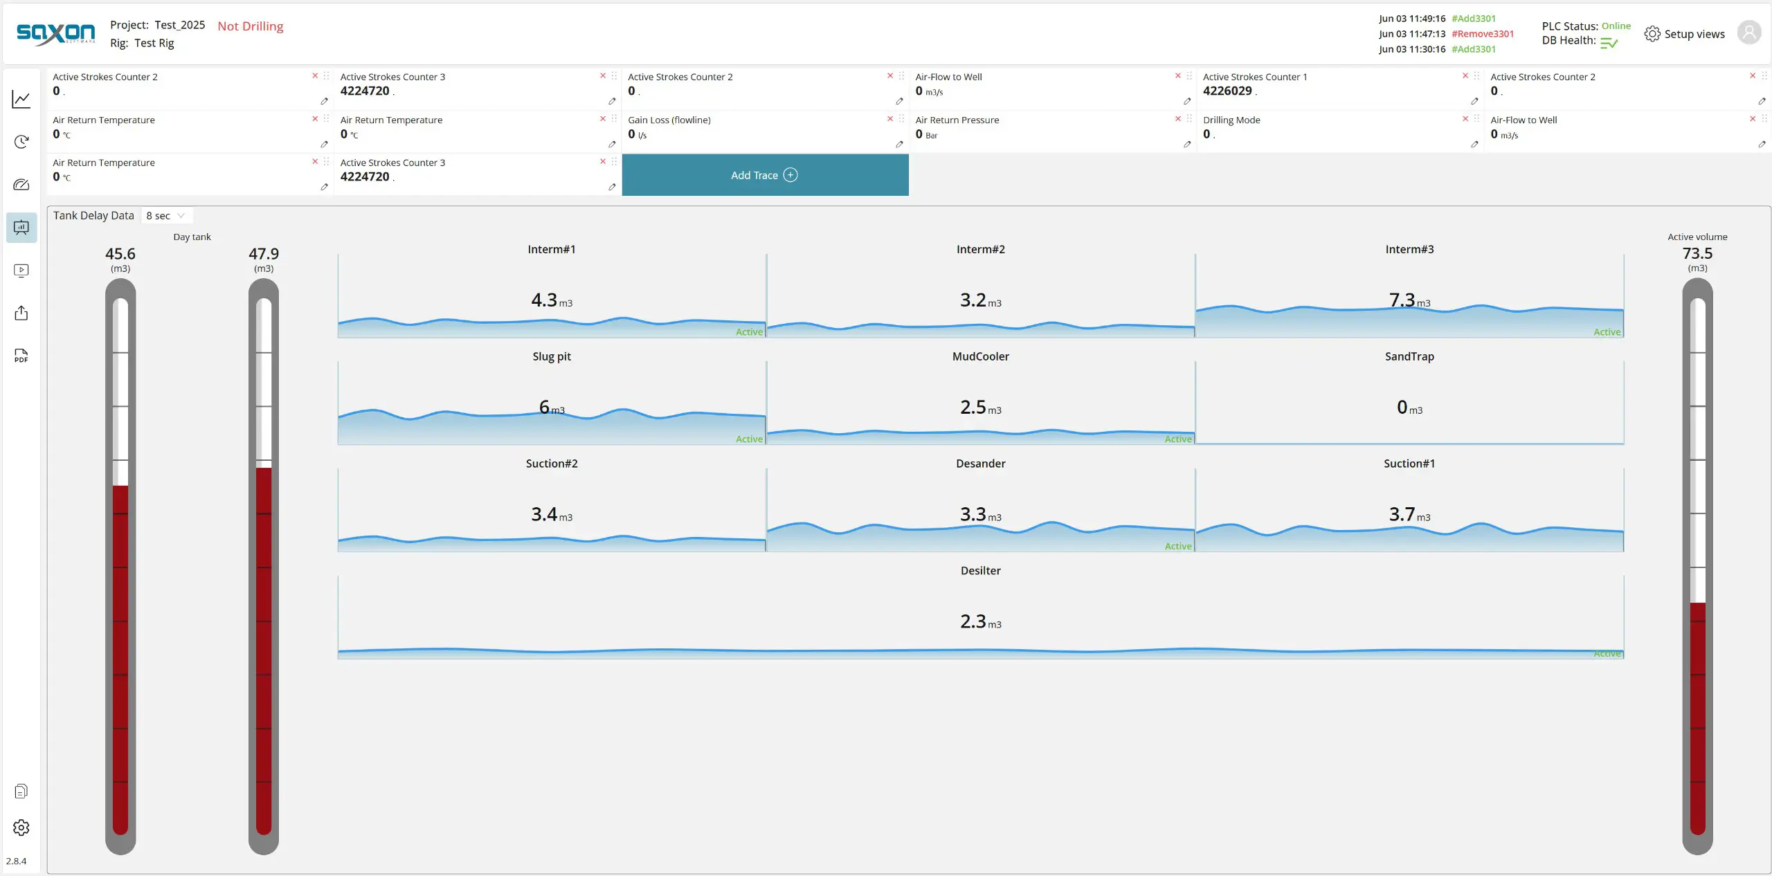
Task: Open the gauge dashboard icon in sidebar
Action: pos(21,185)
